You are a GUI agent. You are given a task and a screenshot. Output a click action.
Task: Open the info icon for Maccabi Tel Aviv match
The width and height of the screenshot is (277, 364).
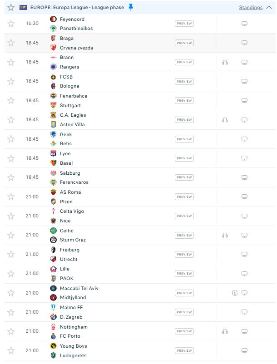click(x=235, y=293)
